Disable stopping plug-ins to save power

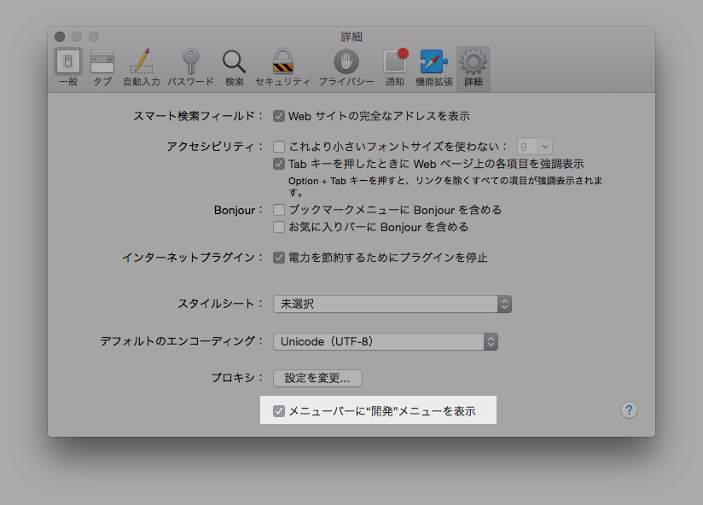(x=279, y=257)
